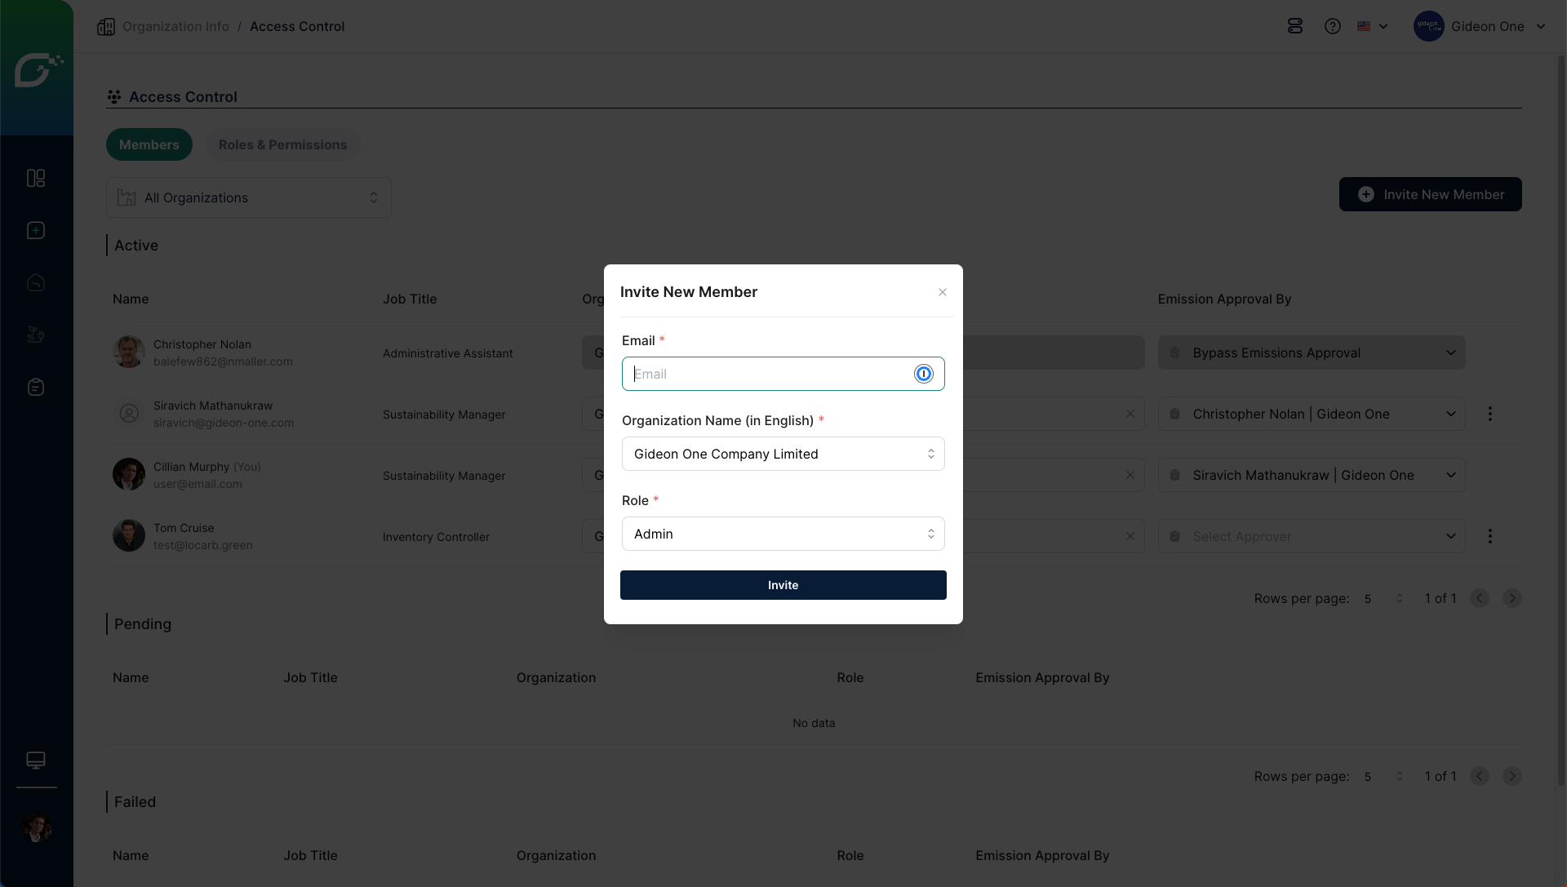The height and width of the screenshot is (887, 1567).
Task: Switch to Roles & Permissions tab
Action: point(282,144)
